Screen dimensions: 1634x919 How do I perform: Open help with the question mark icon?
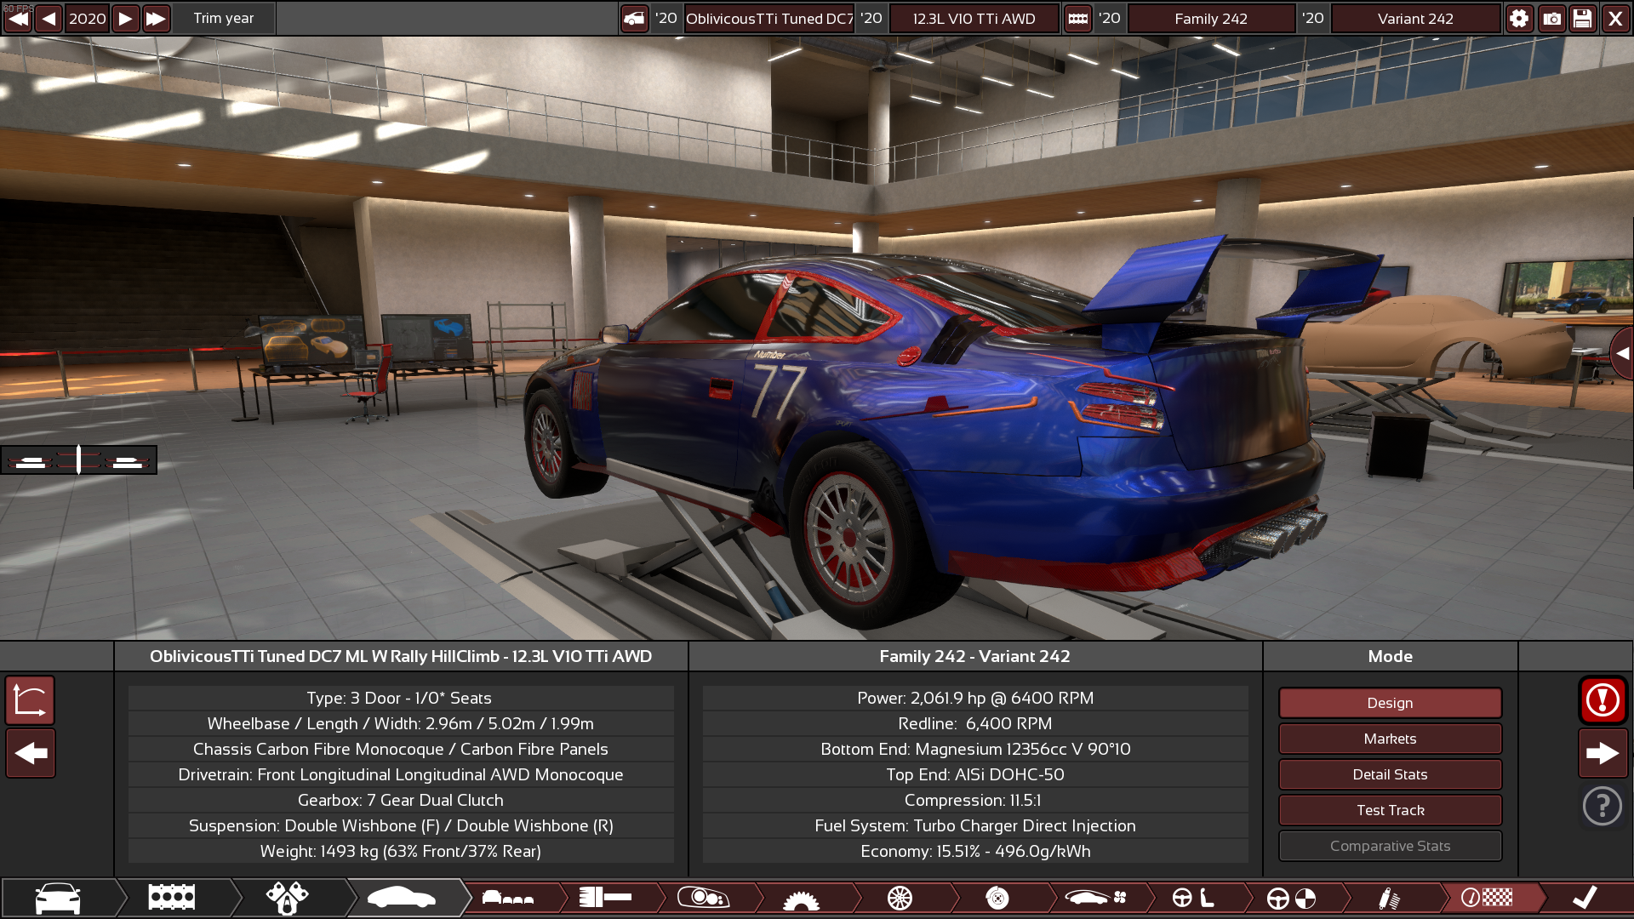click(x=1603, y=806)
